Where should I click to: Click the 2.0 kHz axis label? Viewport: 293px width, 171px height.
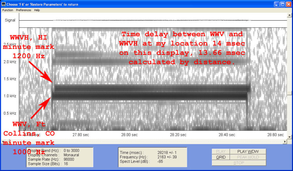pos(10,62)
